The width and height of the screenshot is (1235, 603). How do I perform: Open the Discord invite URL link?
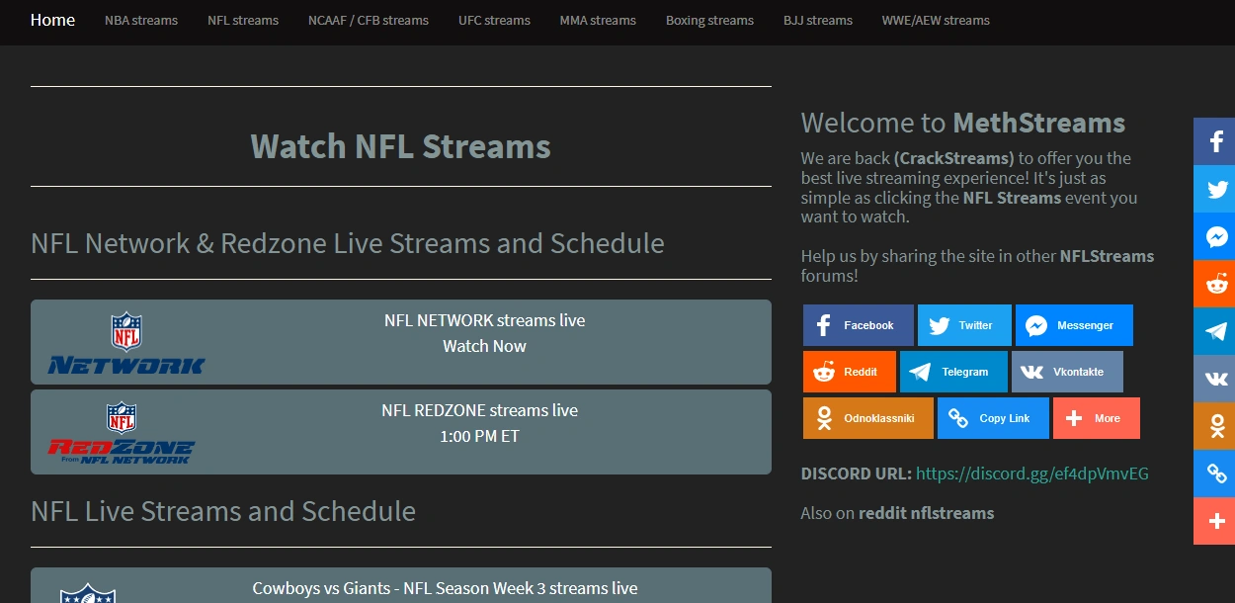pyautogui.click(x=1032, y=474)
